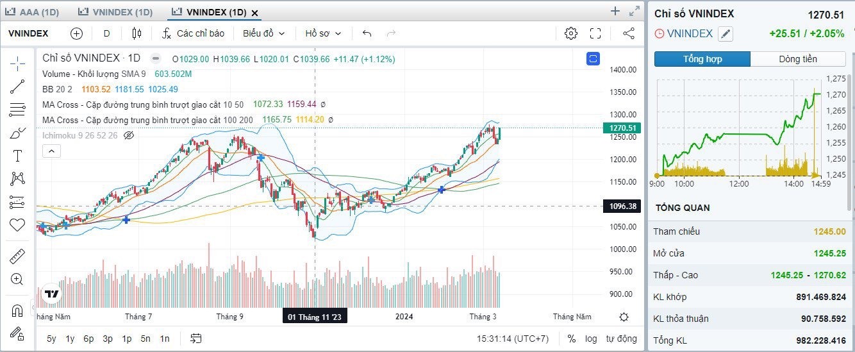The image size is (855, 352).
Task: Open the Các chỉ báo indicators dialog
Action: coord(193,33)
